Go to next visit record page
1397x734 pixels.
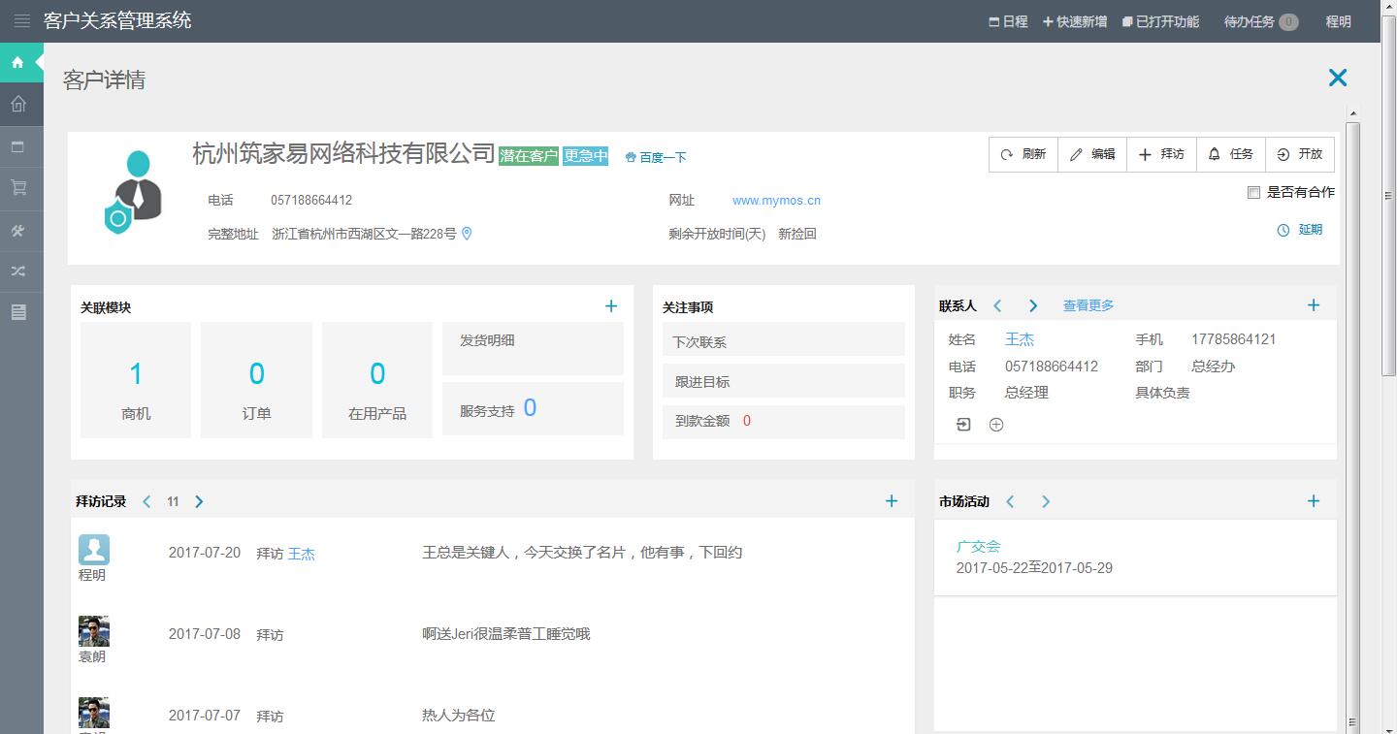[x=199, y=501]
